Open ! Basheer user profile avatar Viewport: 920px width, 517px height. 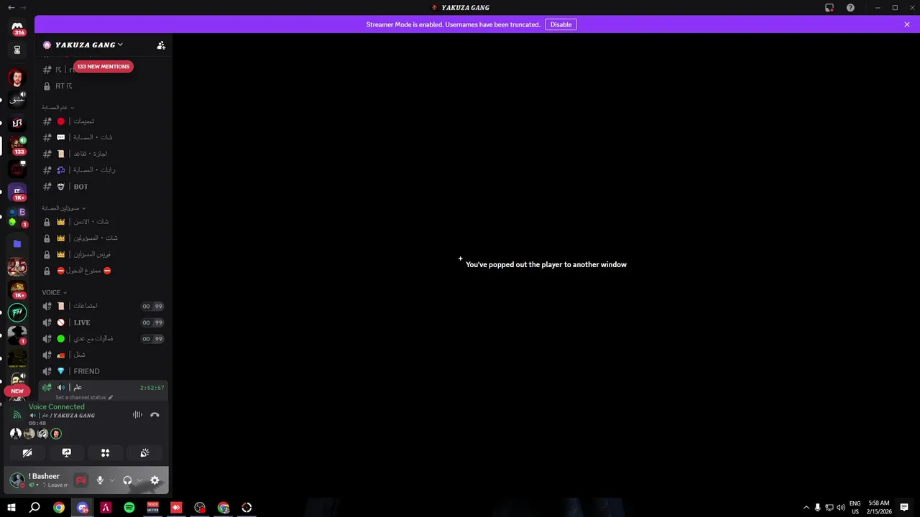click(17, 480)
